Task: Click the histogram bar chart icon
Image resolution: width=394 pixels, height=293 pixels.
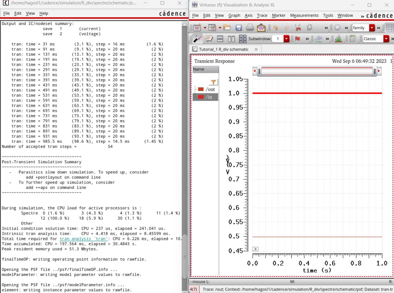Action: coord(338,39)
